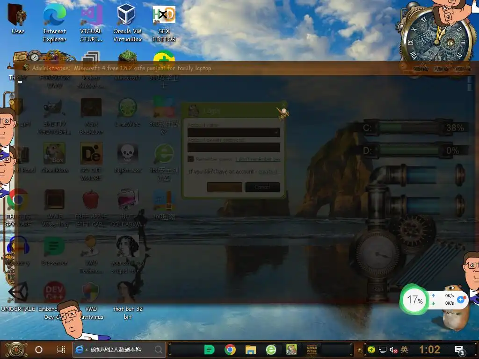Viewport: 479px width, 359px height.
Task: Open the VISUAL STUPI... desktop shortcut
Action: (91, 23)
